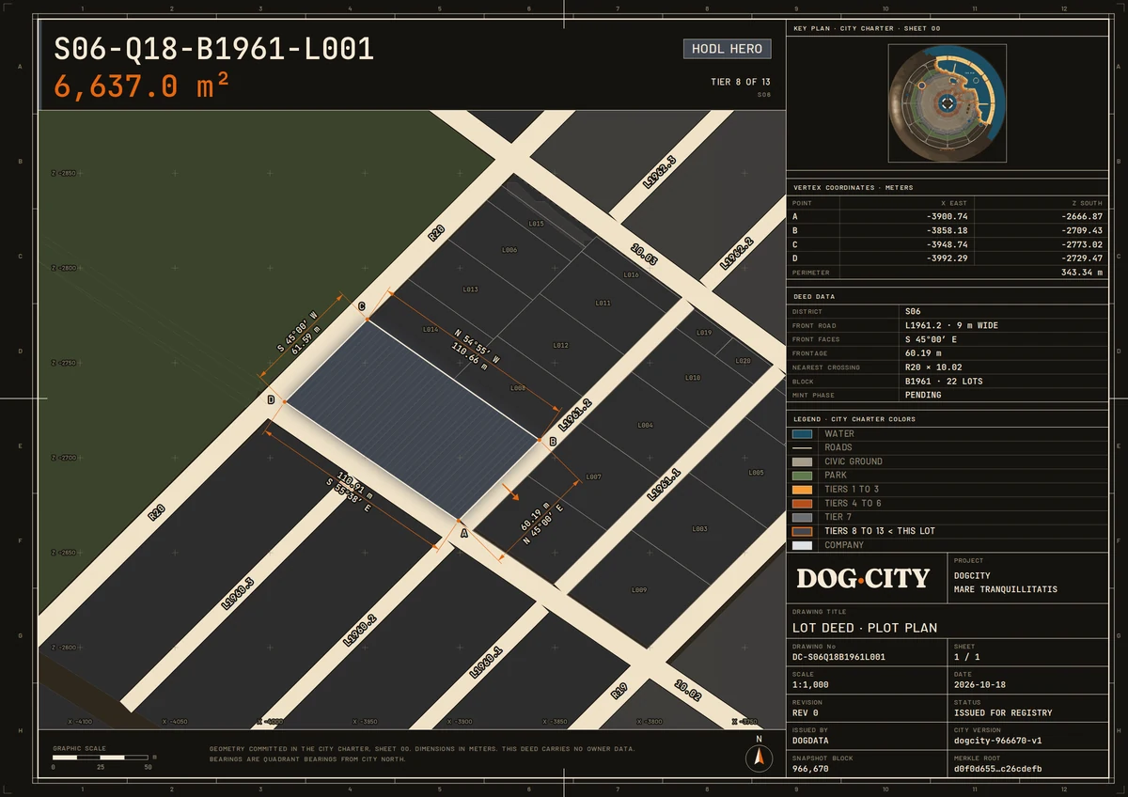Click vertex marker A on the map
This screenshot has height=797, width=1128.
point(462,533)
